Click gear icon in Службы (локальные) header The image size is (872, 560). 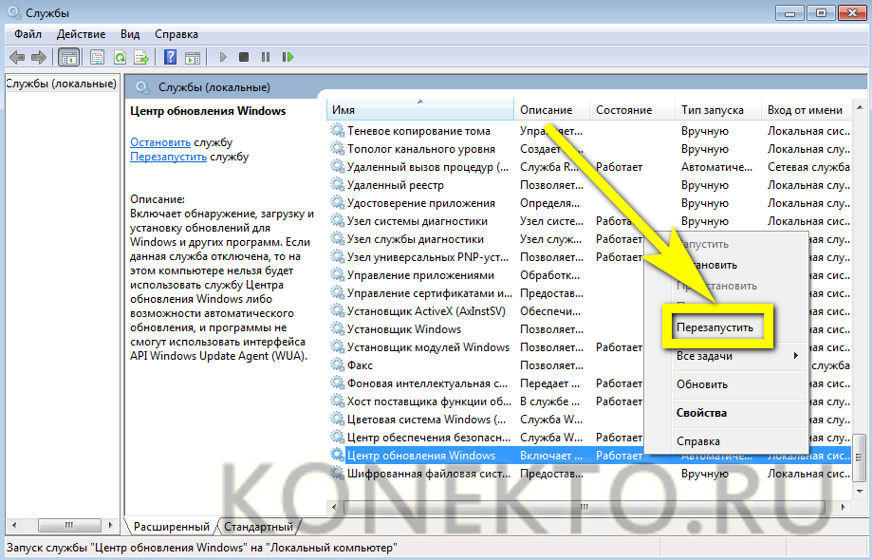(x=142, y=87)
